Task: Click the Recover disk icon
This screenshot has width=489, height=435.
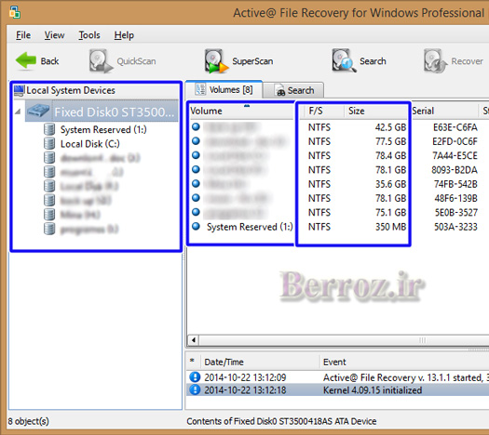Action: tap(435, 61)
